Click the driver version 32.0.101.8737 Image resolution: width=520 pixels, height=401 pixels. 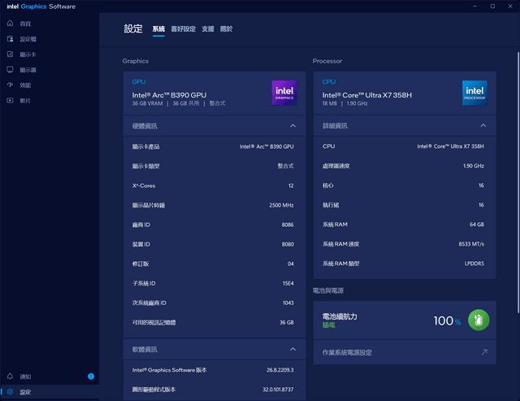pyautogui.click(x=278, y=390)
